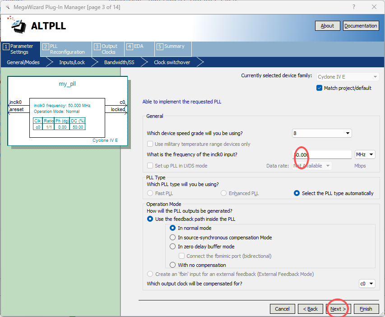Click the 50.00 duty cycle table cell
Image resolution: width=385 pixels, height=317 pixels.
coord(78,127)
